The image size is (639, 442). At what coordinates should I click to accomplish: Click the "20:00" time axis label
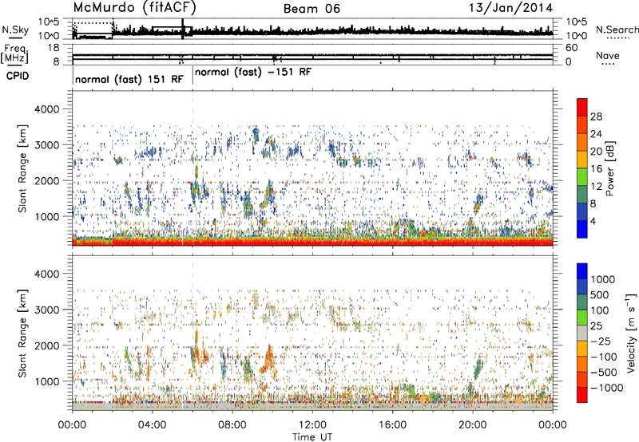[x=473, y=425]
